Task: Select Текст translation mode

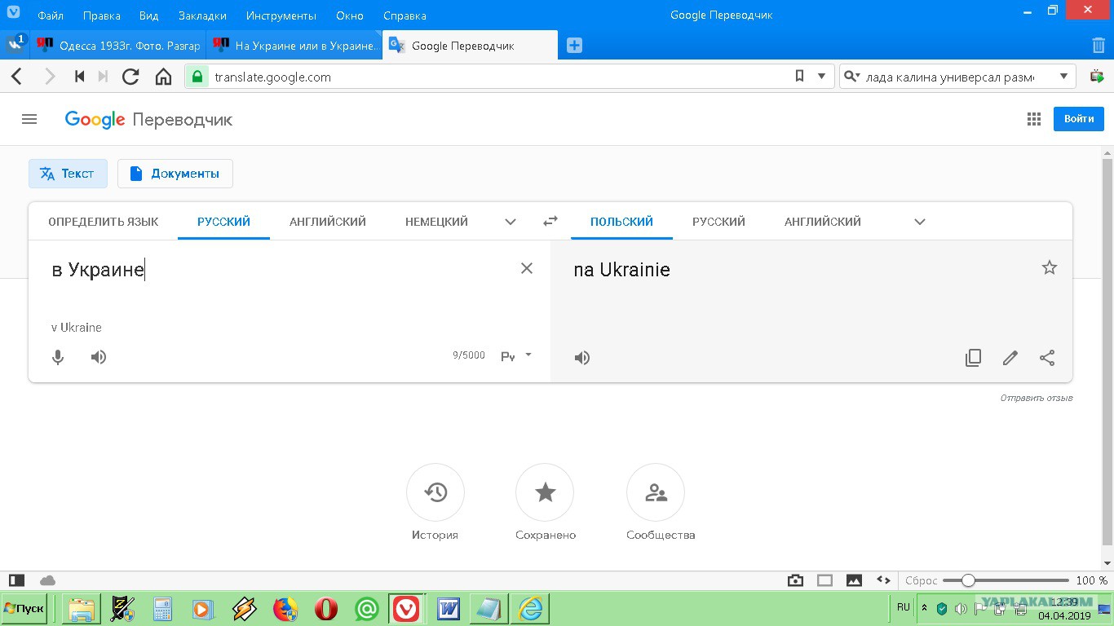Action: [x=68, y=174]
